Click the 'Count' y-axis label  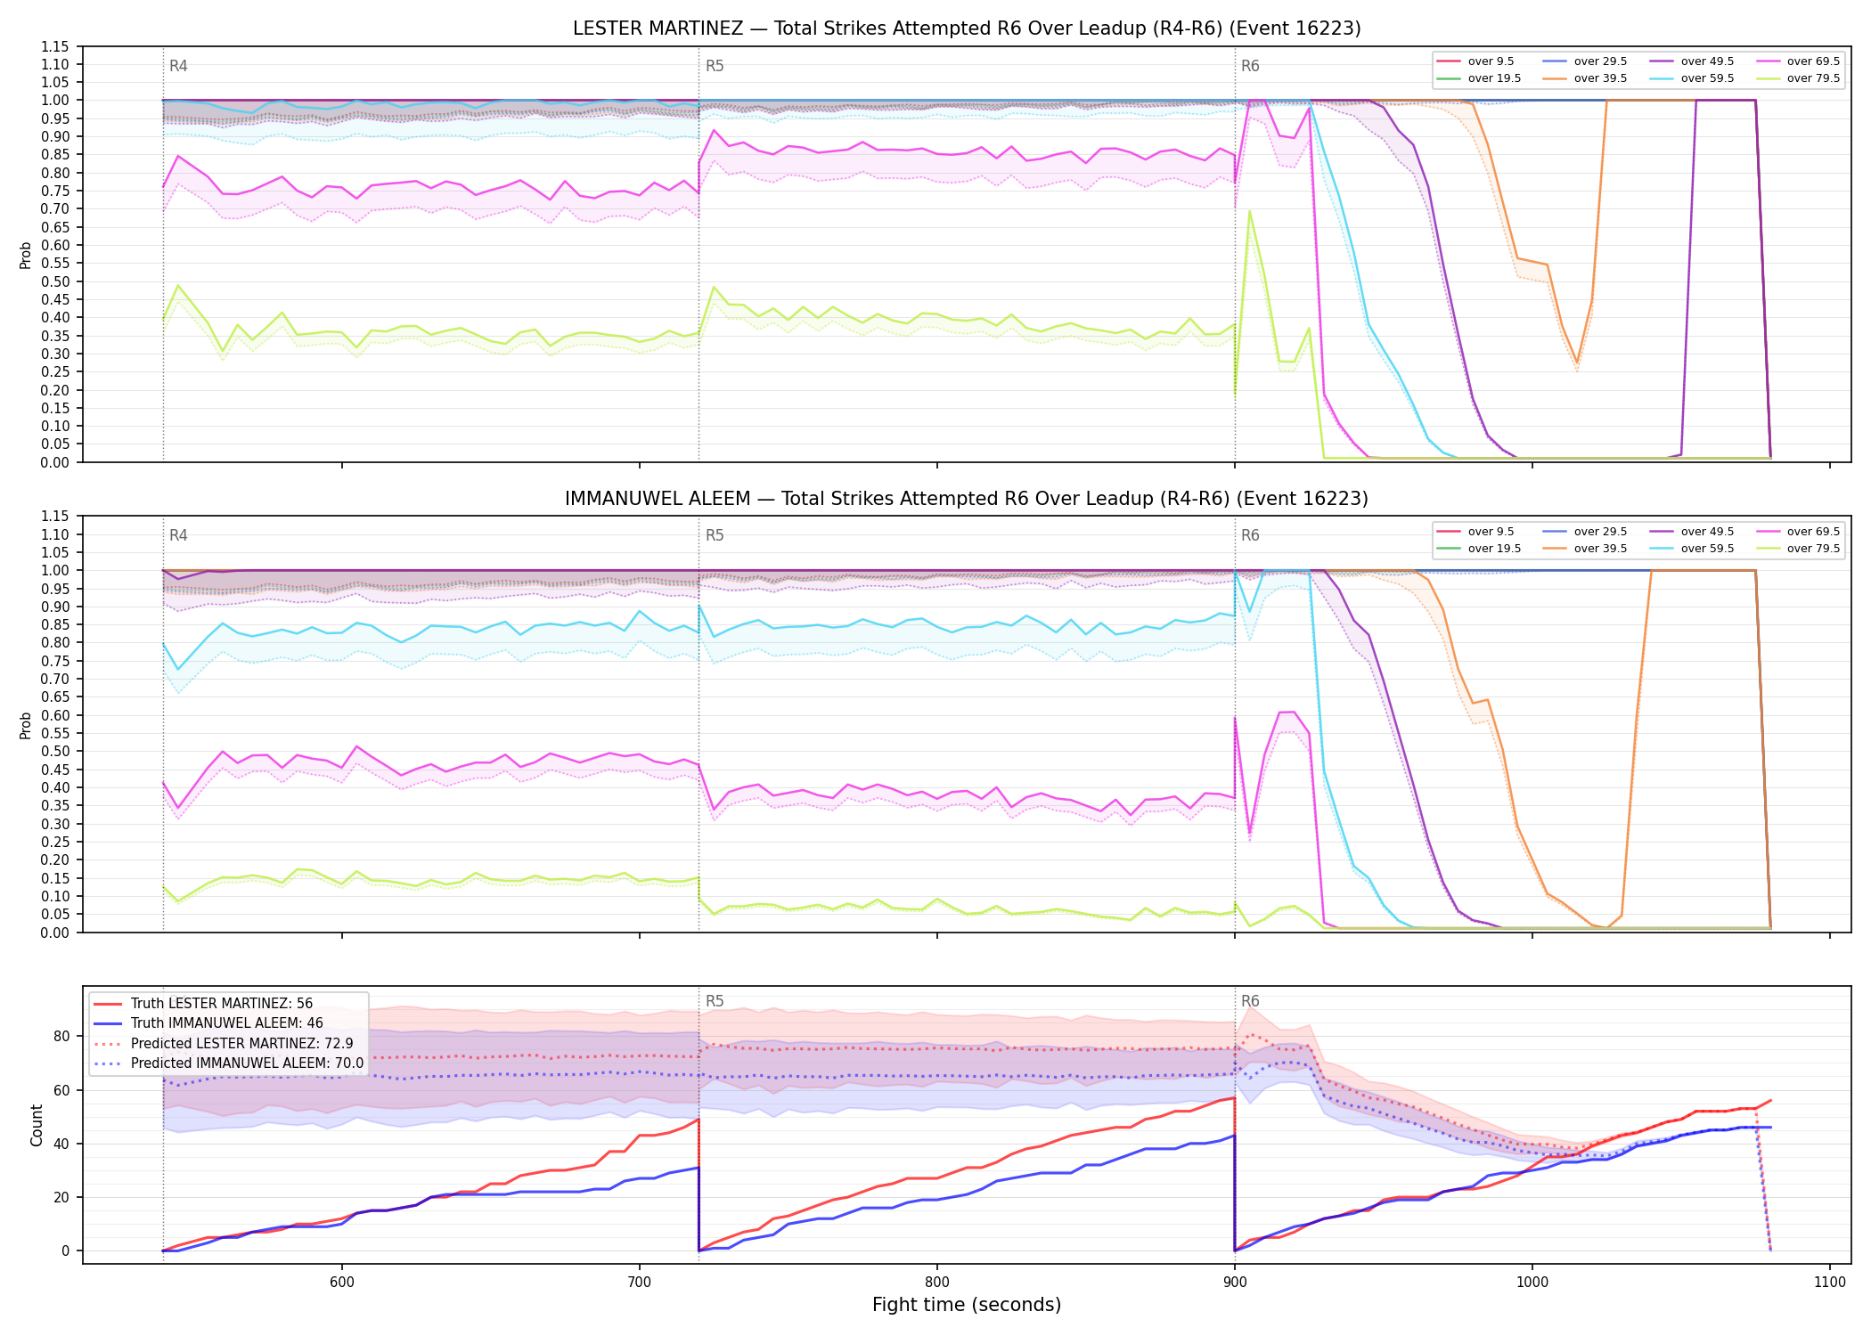[37, 1125]
